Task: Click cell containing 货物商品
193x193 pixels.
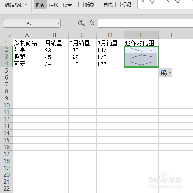Action: coord(27,43)
